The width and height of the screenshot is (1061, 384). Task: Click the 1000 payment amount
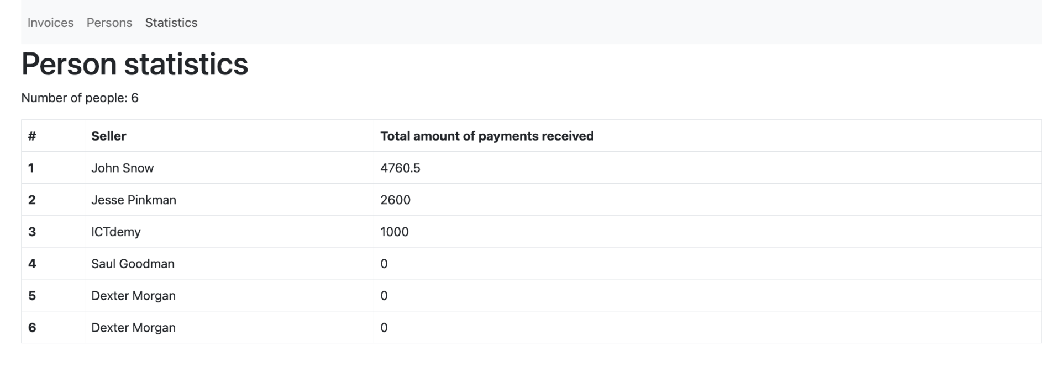click(x=395, y=232)
